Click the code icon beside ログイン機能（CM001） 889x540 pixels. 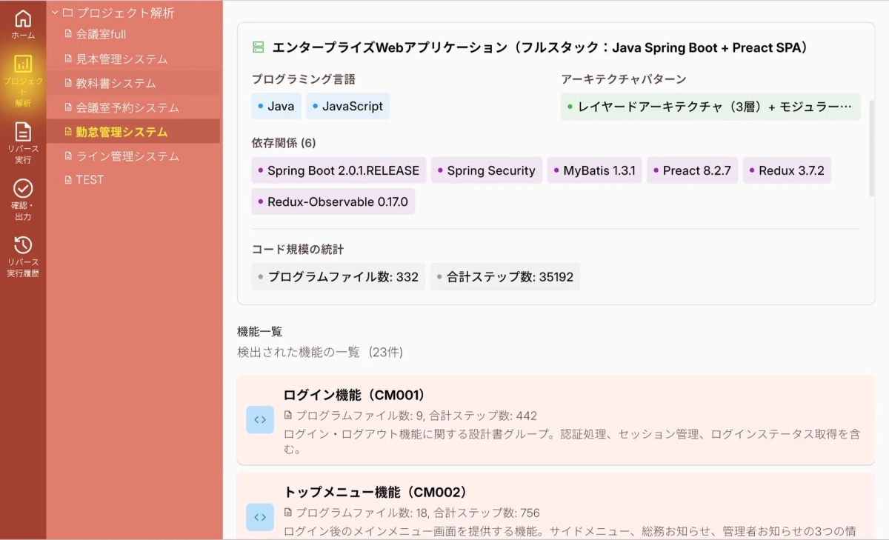260,419
